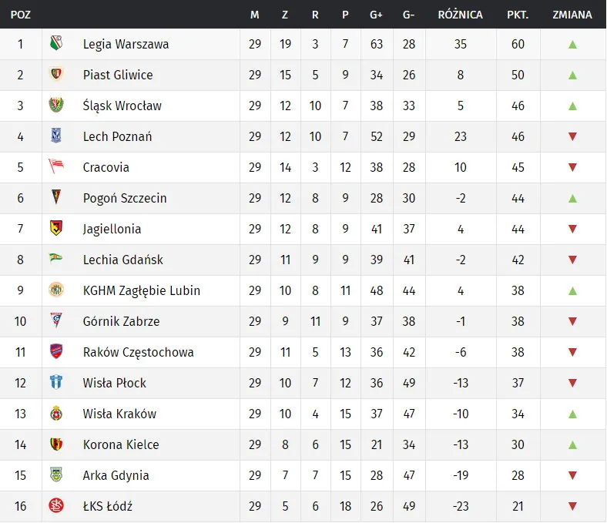This screenshot has height=523, width=607.
Task: Click the POZ column header
Action: [x=20, y=15]
